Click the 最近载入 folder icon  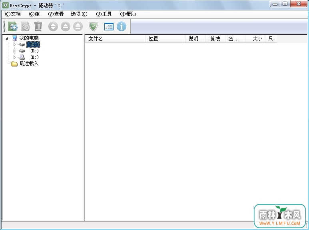[x=14, y=64]
